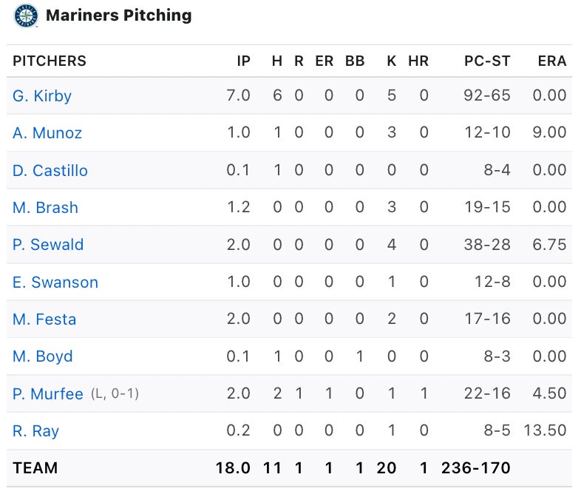Click the TEAM totals row label
The height and width of the screenshot is (497, 581).
35,468
